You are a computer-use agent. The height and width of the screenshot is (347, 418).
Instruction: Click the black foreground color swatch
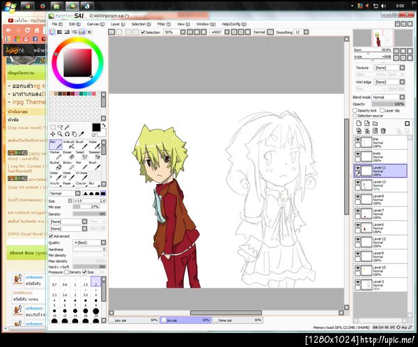pyautogui.click(x=96, y=127)
